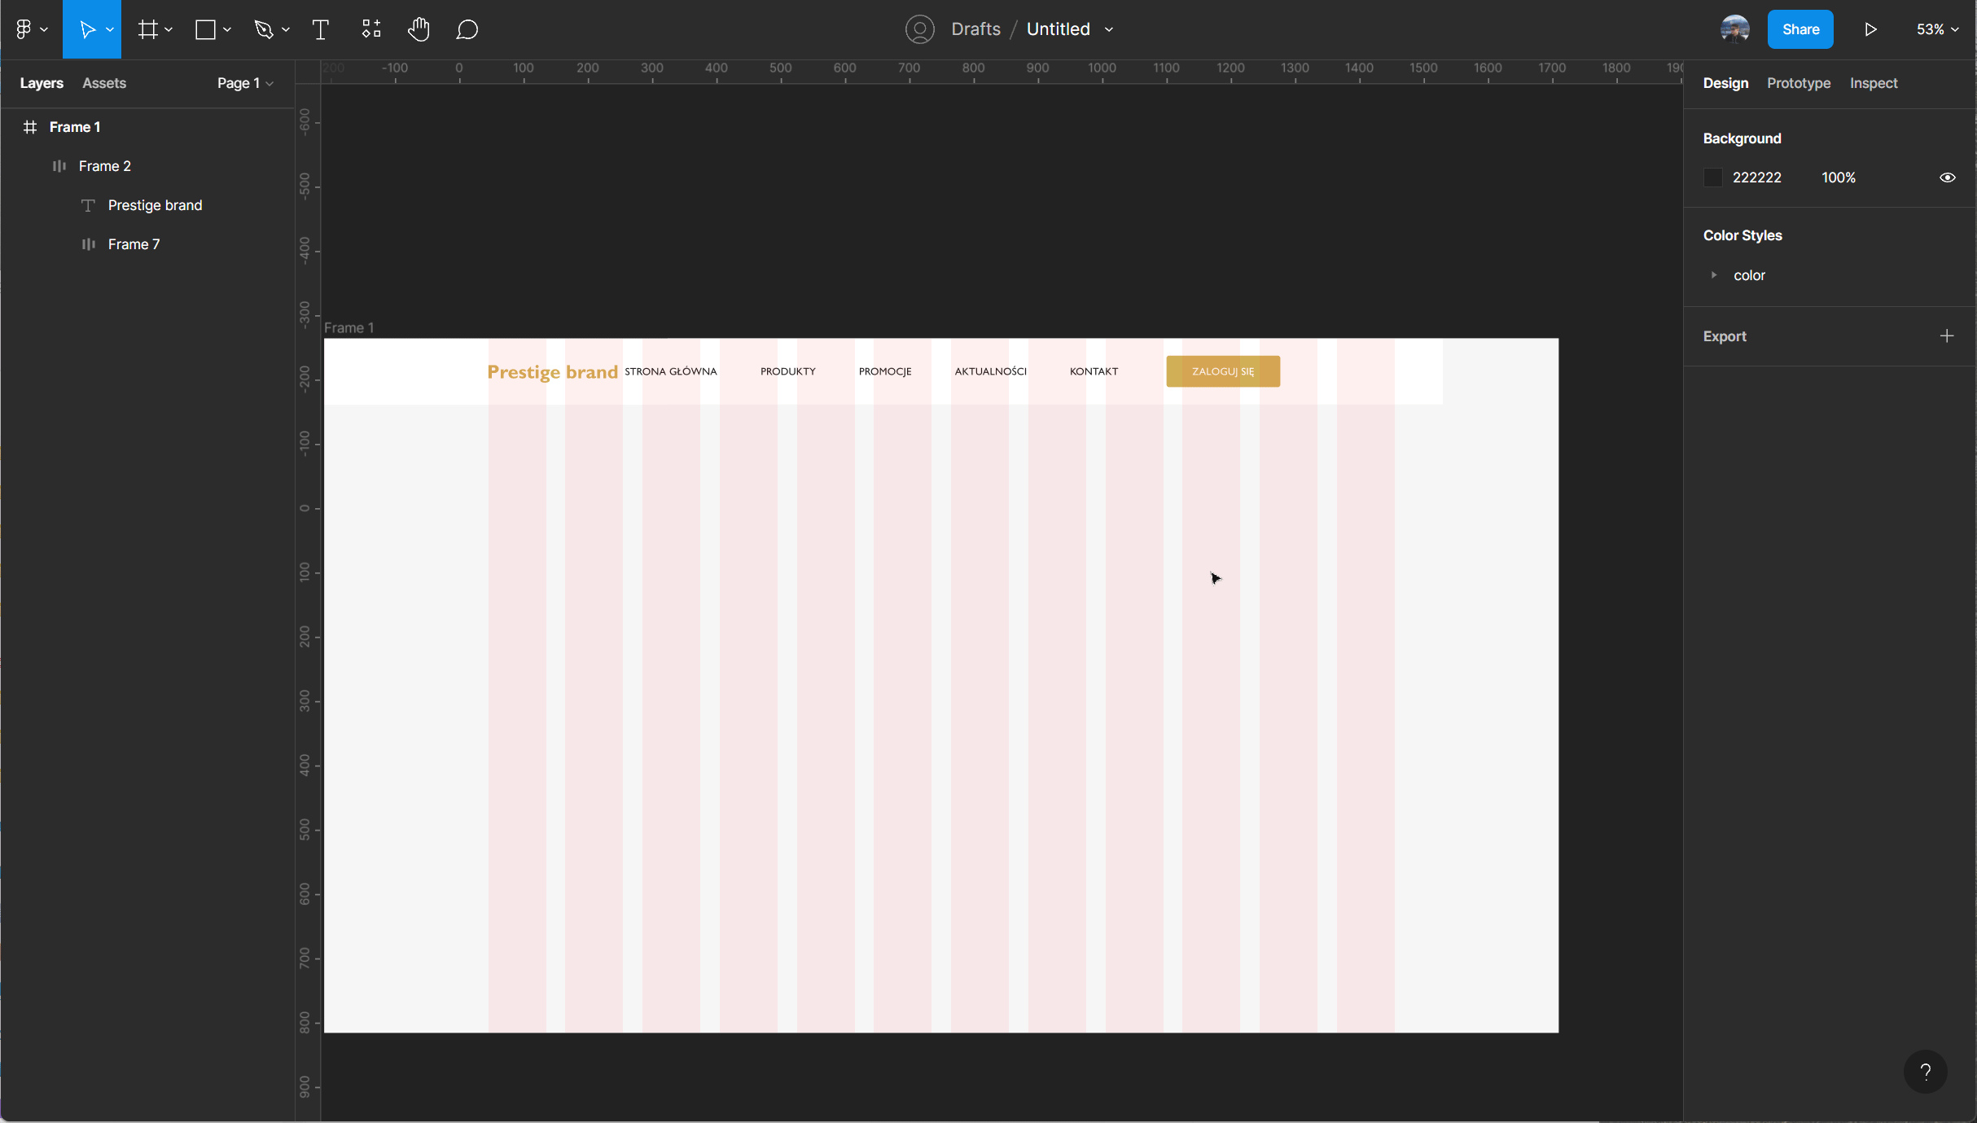Select the Move tool in toolbar
1977x1123 pixels.
coord(90,30)
